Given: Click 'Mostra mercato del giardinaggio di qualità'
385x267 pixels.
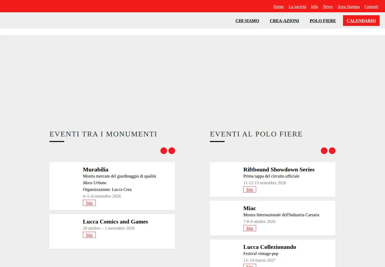Looking at the screenshot, I should (120, 176).
